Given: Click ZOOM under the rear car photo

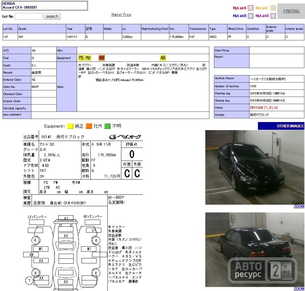Looking at the screenshot, I should (x=299, y=289).
